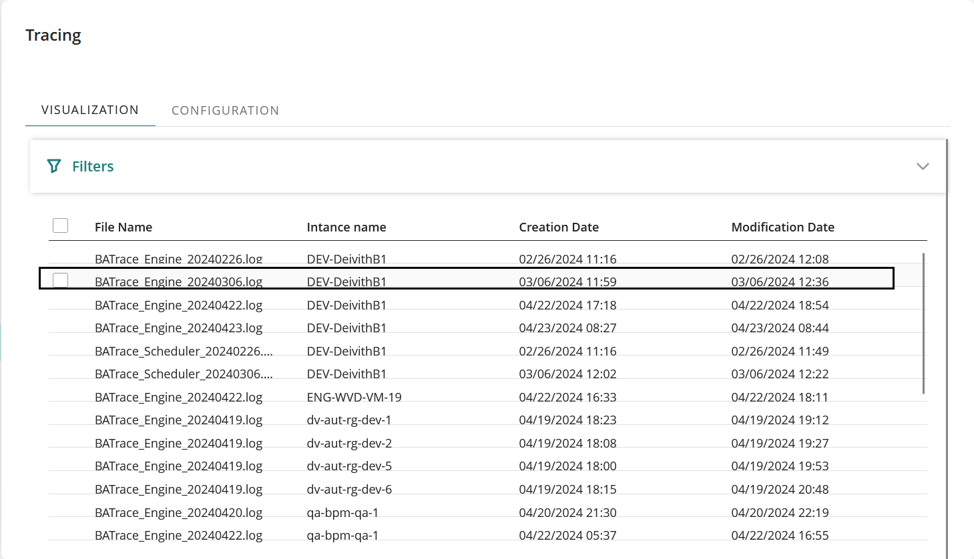Expand the Filters panel chevron
Viewport: 974px width, 559px height.
point(923,166)
